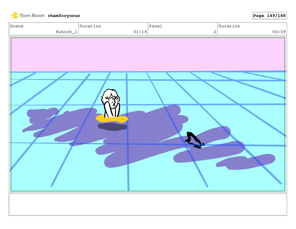Click the Toon Boom logo

click(27, 16)
